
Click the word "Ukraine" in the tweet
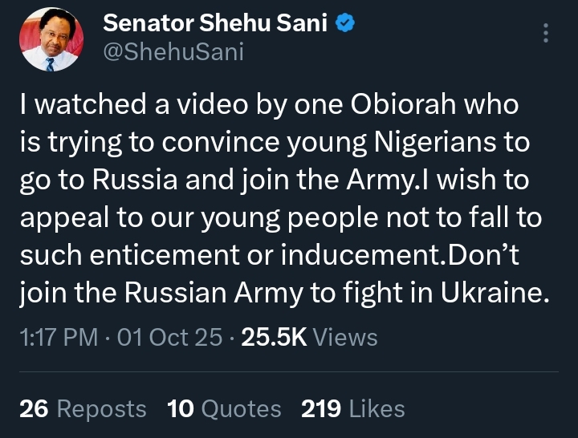tap(493, 294)
